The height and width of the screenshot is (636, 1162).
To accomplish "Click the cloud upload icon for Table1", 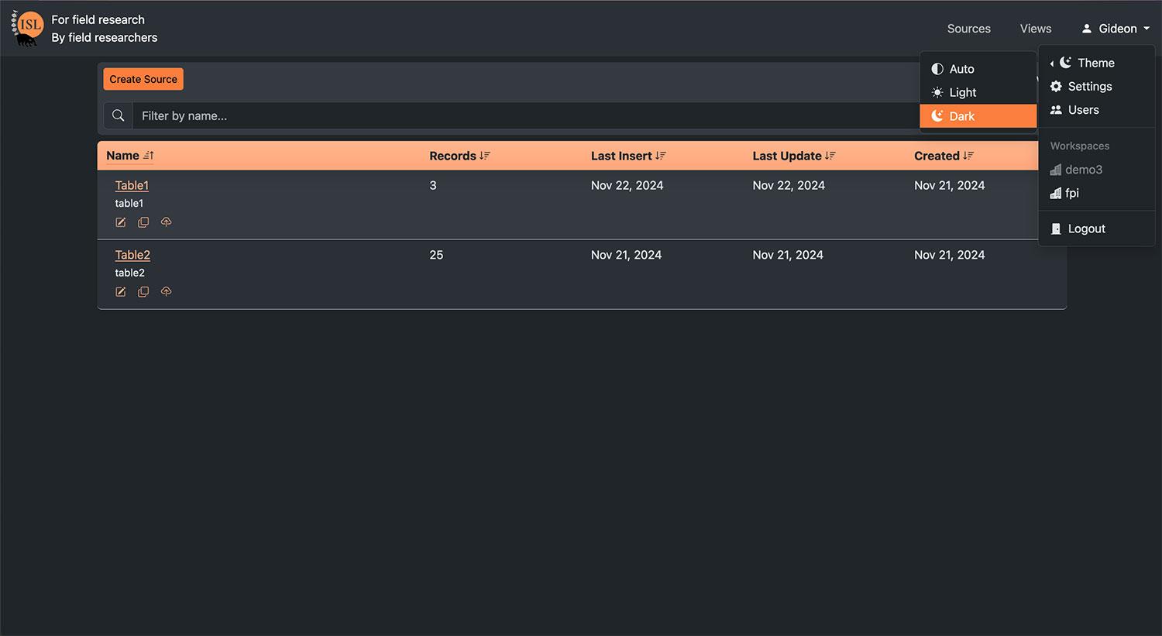I will [166, 222].
